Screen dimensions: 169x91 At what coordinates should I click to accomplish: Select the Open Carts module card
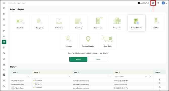[107, 41]
